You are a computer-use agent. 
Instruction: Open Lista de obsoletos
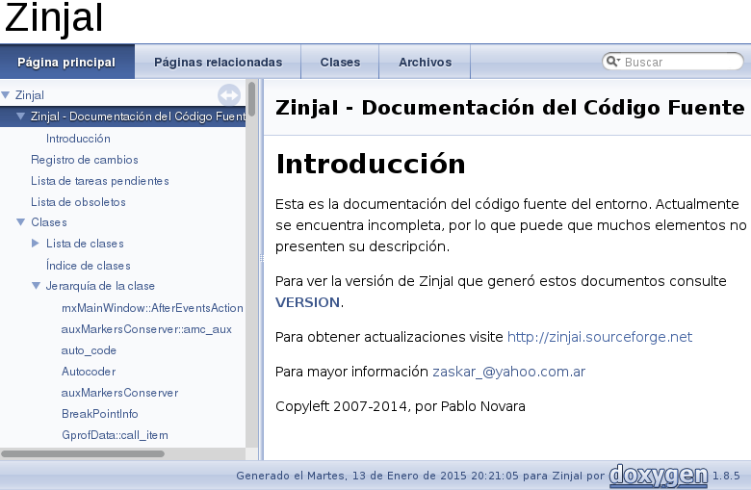78,201
